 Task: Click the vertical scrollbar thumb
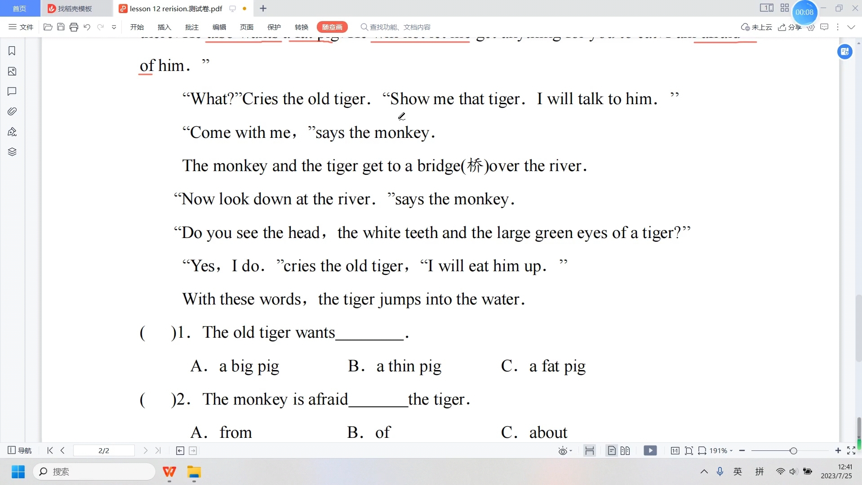coord(859,328)
